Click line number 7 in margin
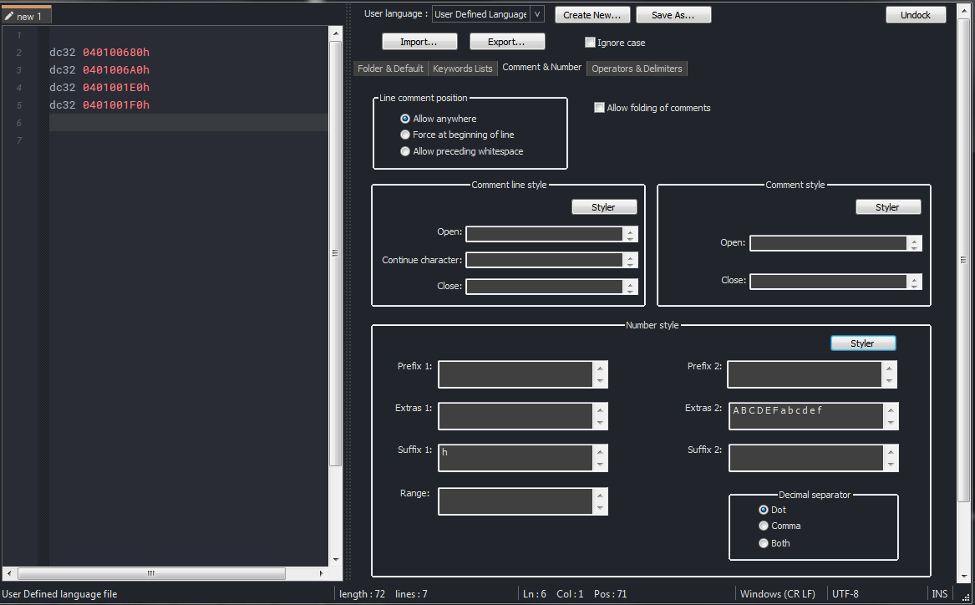This screenshot has width=975, height=605. click(x=18, y=140)
